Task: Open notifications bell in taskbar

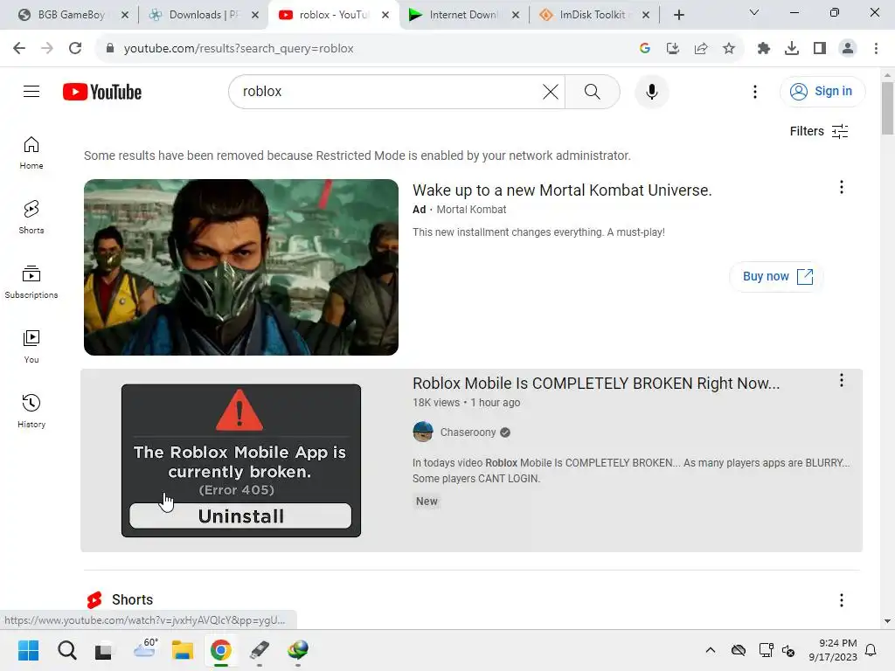Action: coord(871,650)
